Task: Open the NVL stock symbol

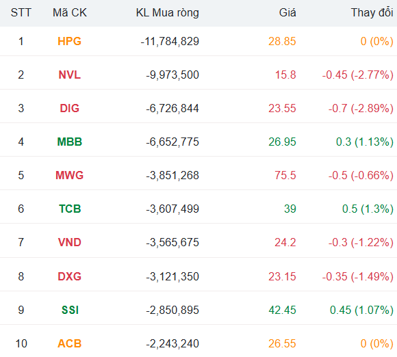Action: 70,75
